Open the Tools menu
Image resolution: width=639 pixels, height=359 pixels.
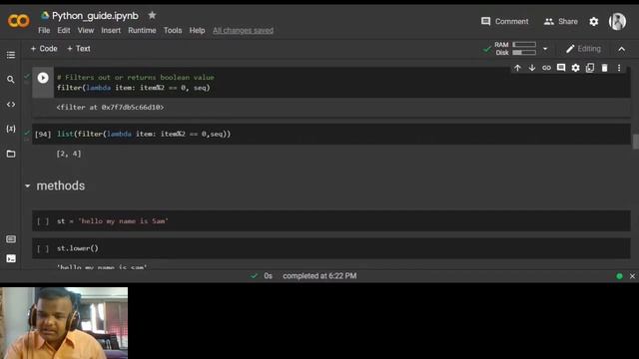point(173,31)
